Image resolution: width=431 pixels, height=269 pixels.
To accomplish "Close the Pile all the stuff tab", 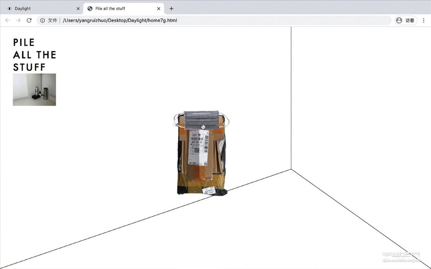I will click(159, 9).
